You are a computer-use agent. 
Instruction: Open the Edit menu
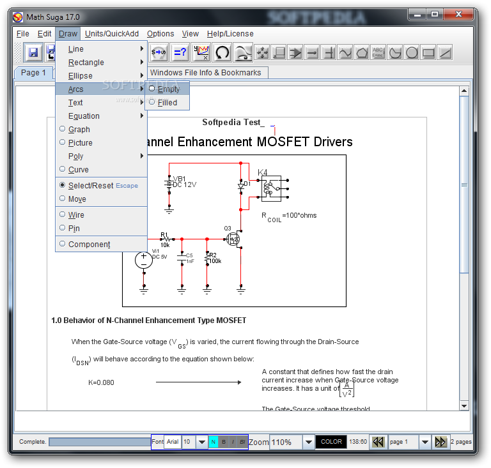coord(44,33)
